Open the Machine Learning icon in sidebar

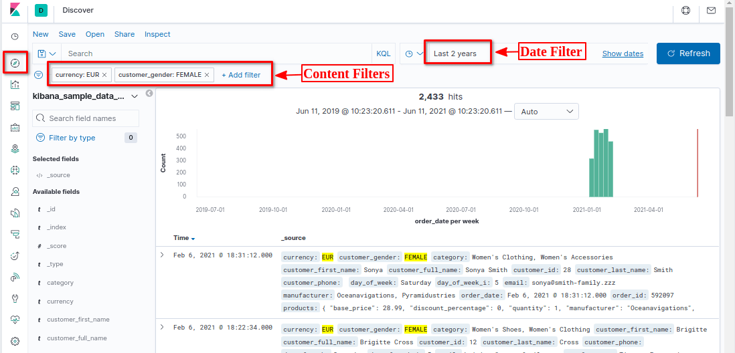tap(15, 170)
